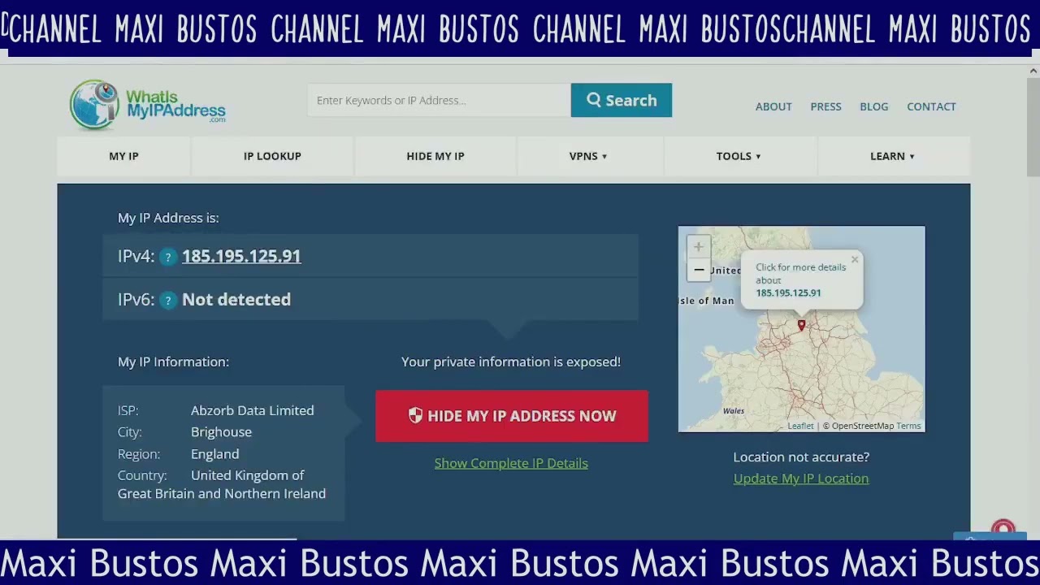Focus the keywords or IP address field

439,100
